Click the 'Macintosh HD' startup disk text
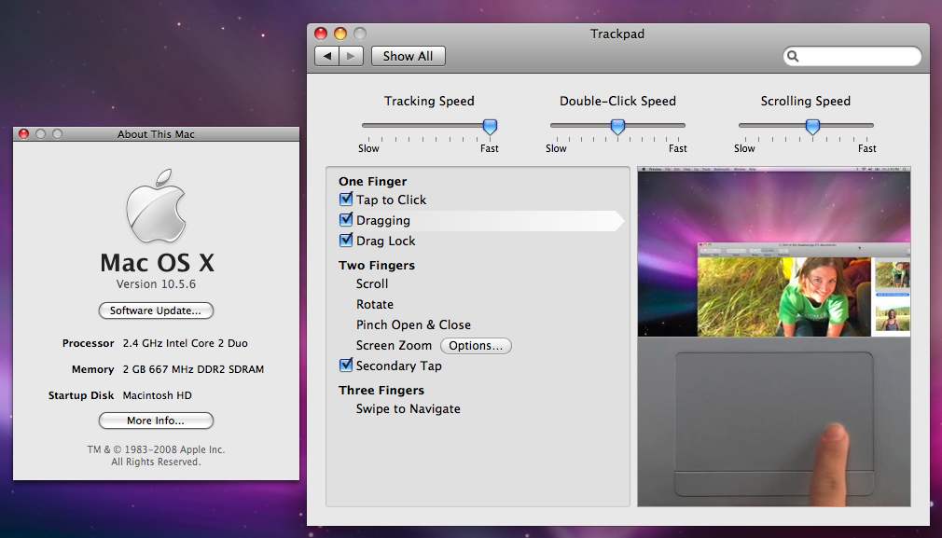Viewport: 942px width, 538px height. 158,395
